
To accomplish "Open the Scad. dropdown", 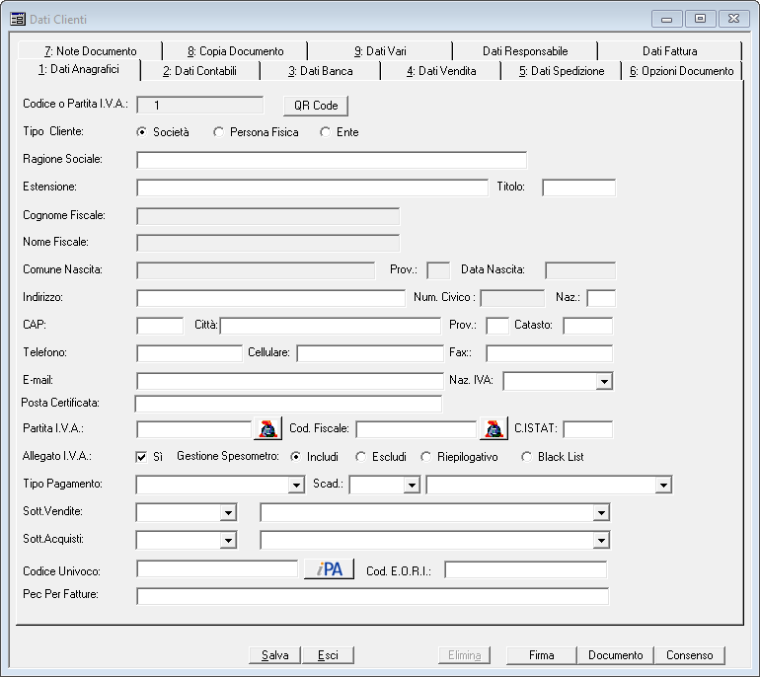I will tap(412, 485).
